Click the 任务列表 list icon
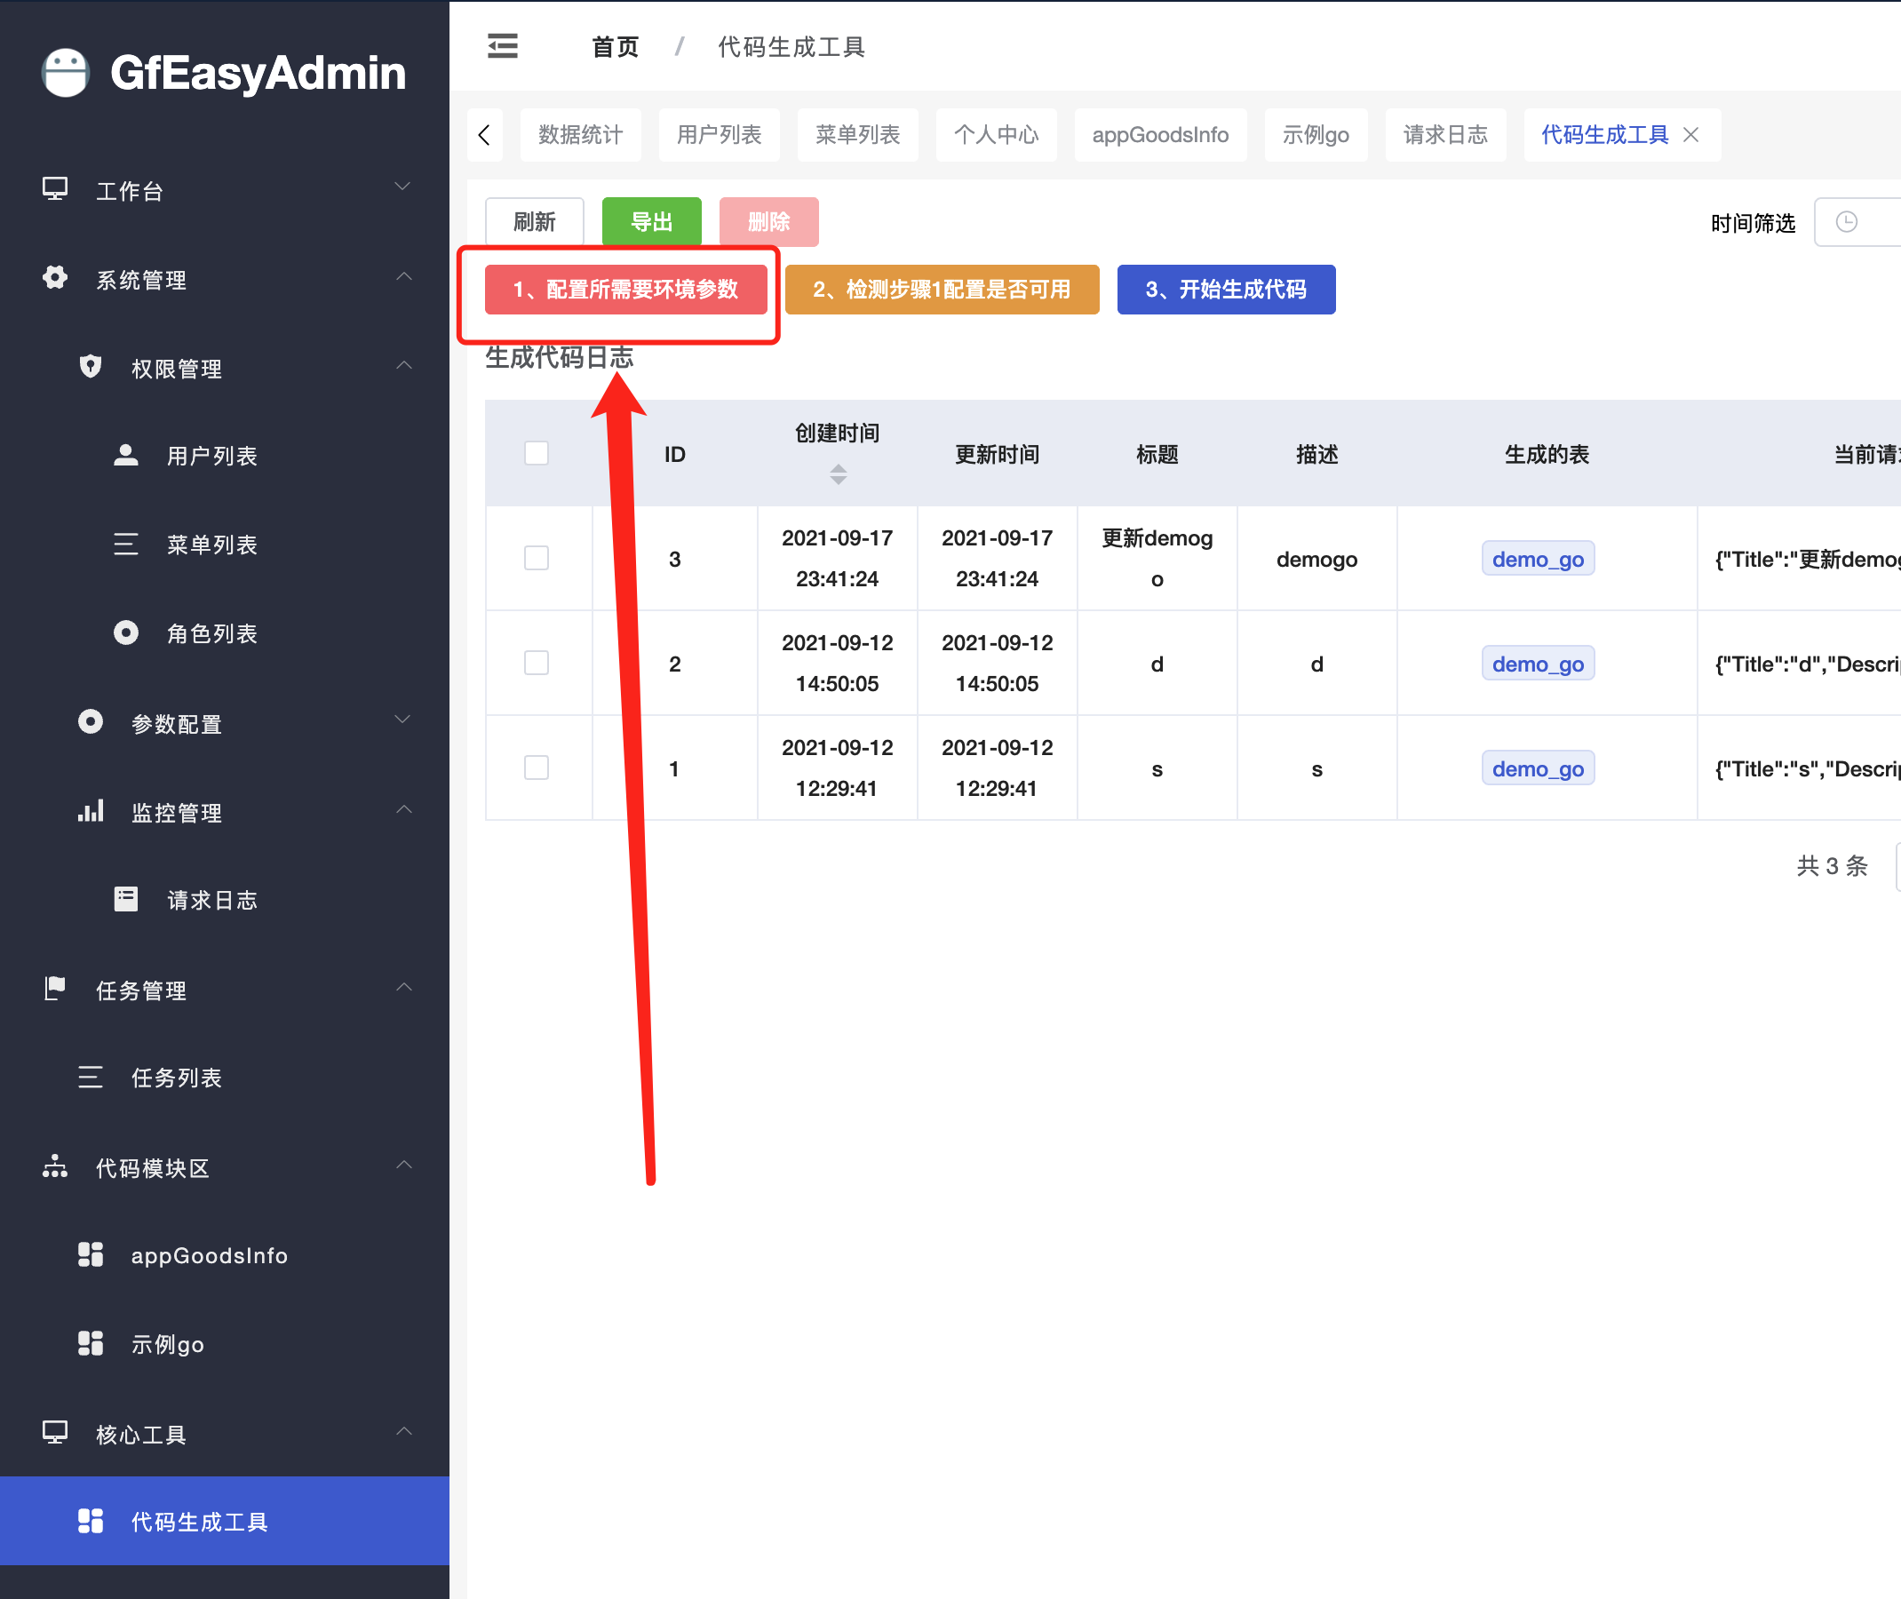The image size is (1901, 1599). [90, 1078]
